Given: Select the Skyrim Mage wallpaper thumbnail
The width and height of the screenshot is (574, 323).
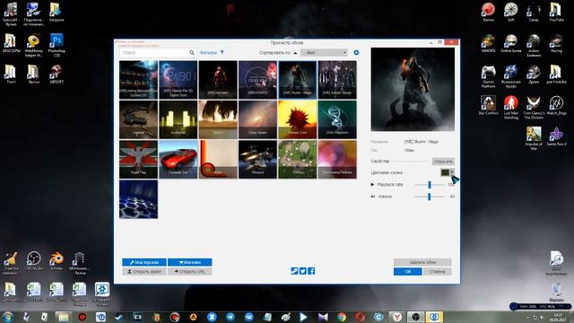Looking at the screenshot, I should [297, 80].
